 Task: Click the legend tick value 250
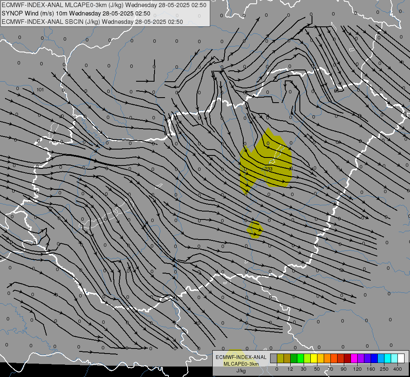click(x=384, y=369)
